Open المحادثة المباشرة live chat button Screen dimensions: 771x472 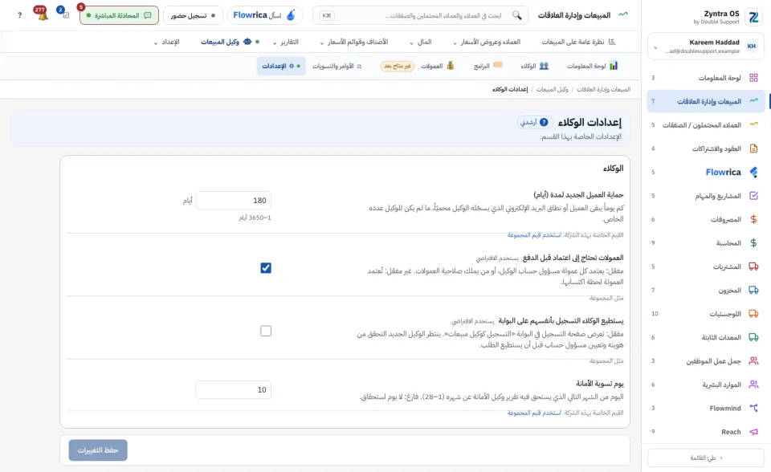coord(119,15)
